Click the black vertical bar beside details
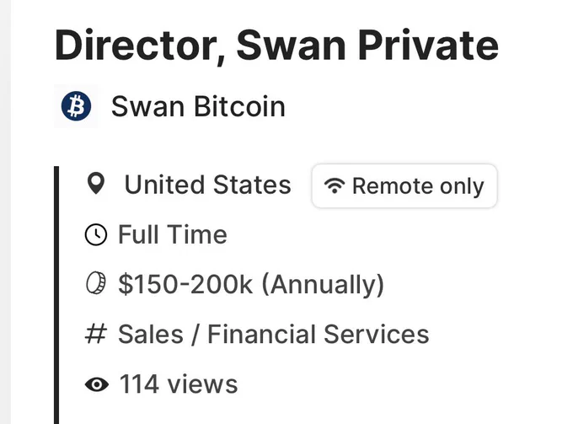Screen dimensions: 573x424 (x=56, y=294)
